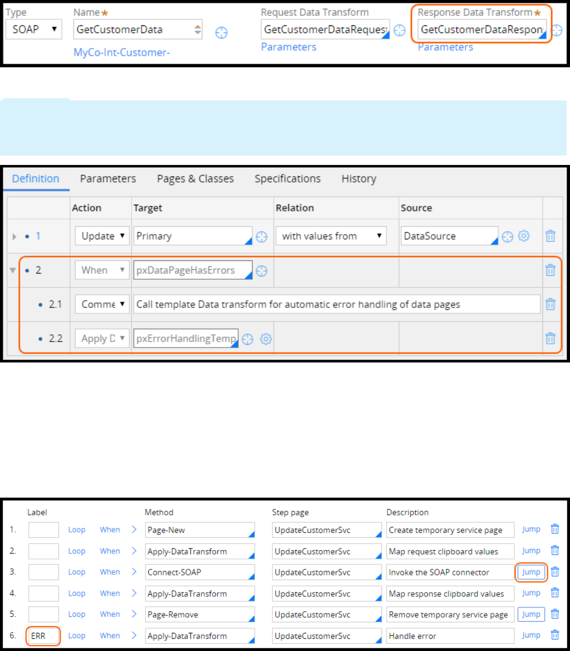
Task: Open MyCo-Int-Customer- class link
Action: pyautogui.click(x=121, y=53)
